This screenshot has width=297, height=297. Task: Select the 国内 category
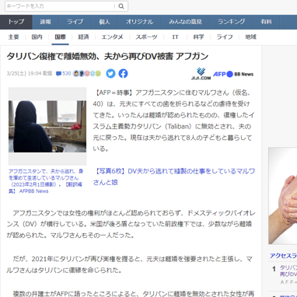coord(37,37)
